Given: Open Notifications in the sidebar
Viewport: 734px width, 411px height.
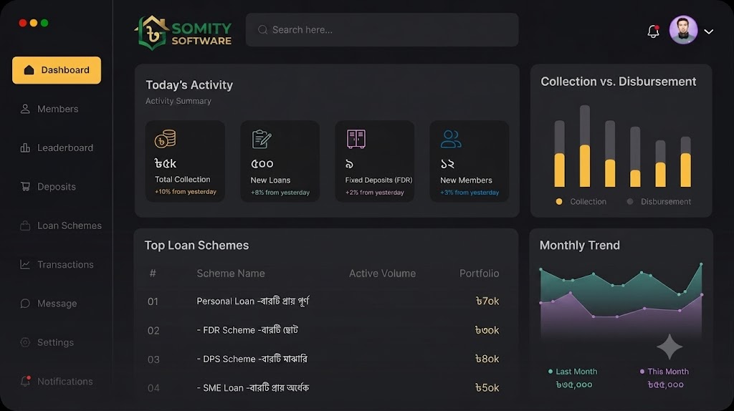Looking at the screenshot, I should click(56, 381).
